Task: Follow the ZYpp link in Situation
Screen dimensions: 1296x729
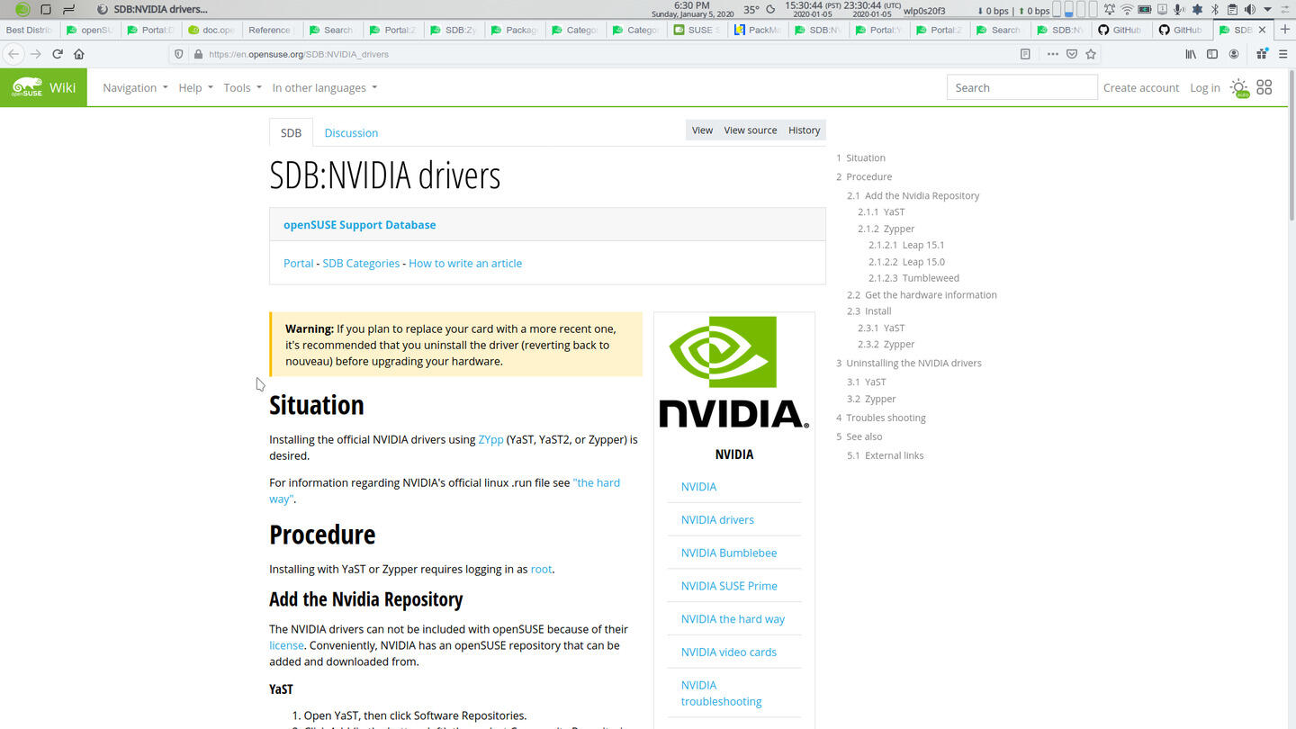Action: coord(490,440)
